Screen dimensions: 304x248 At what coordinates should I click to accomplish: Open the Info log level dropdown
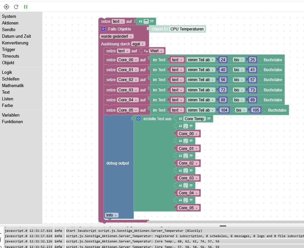coord(111,215)
